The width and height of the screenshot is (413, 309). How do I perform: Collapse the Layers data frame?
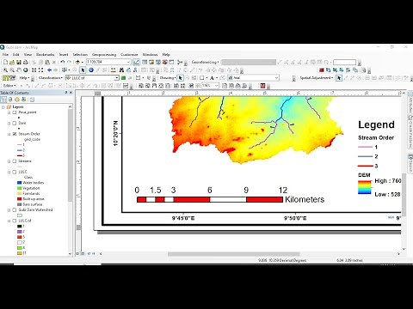[x=3, y=106]
